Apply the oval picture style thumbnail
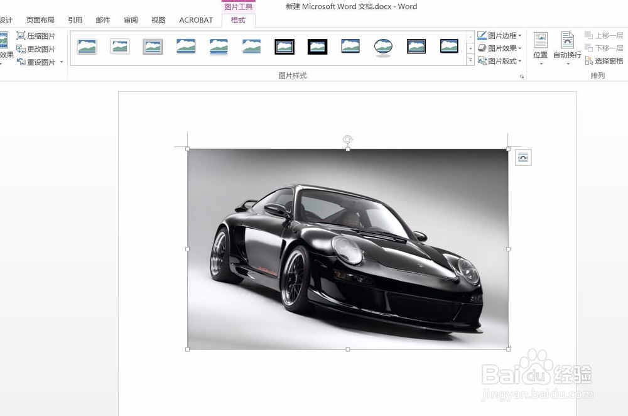This screenshot has width=628, height=416. pyautogui.click(x=383, y=47)
